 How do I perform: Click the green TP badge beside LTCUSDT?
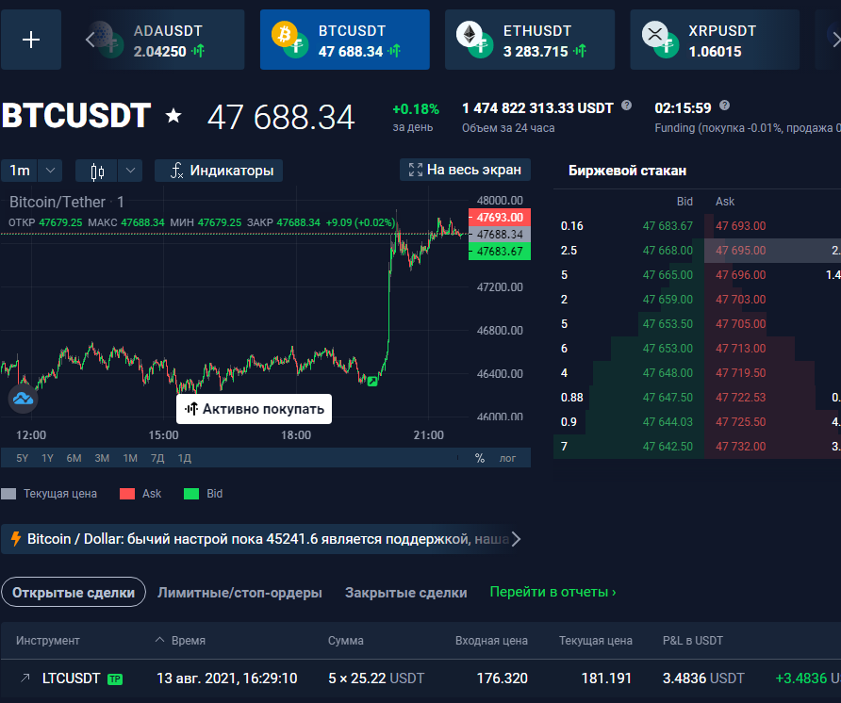pyautogui.click(x=115, y=679)
